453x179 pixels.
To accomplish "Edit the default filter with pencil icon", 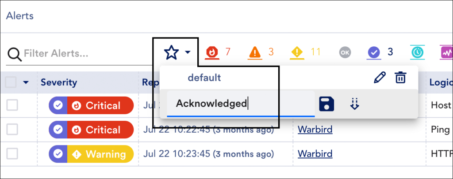I will [x=380, y=78].
